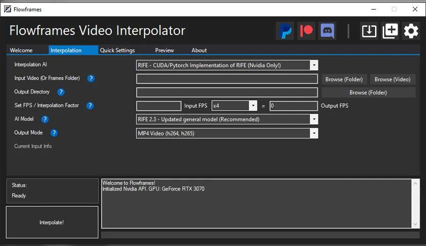The width and height of the screenshot is (426, 246).
Task: Show help for Input Video option
Action: pos(91,78)
